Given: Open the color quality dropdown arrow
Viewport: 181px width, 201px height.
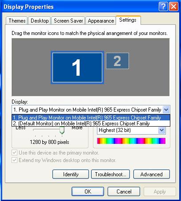Looking at the screenshot, I should (161, 130).
